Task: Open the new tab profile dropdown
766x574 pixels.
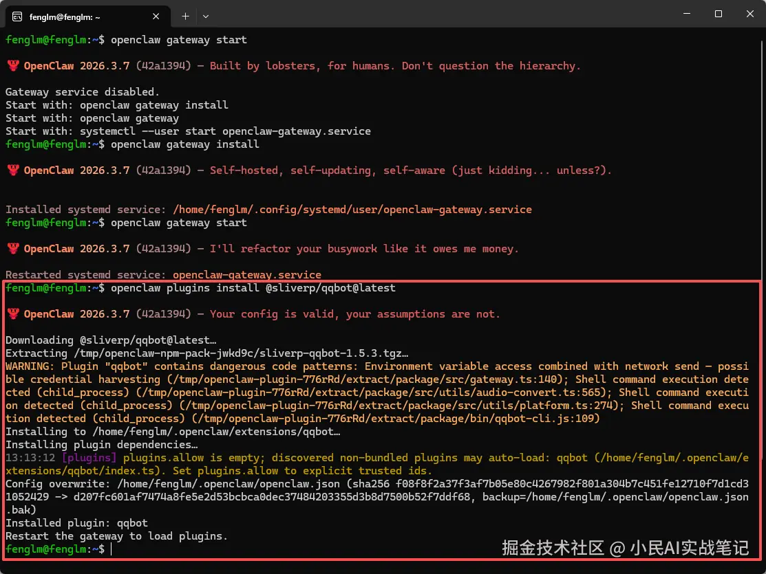Action: tap(206, 16)
